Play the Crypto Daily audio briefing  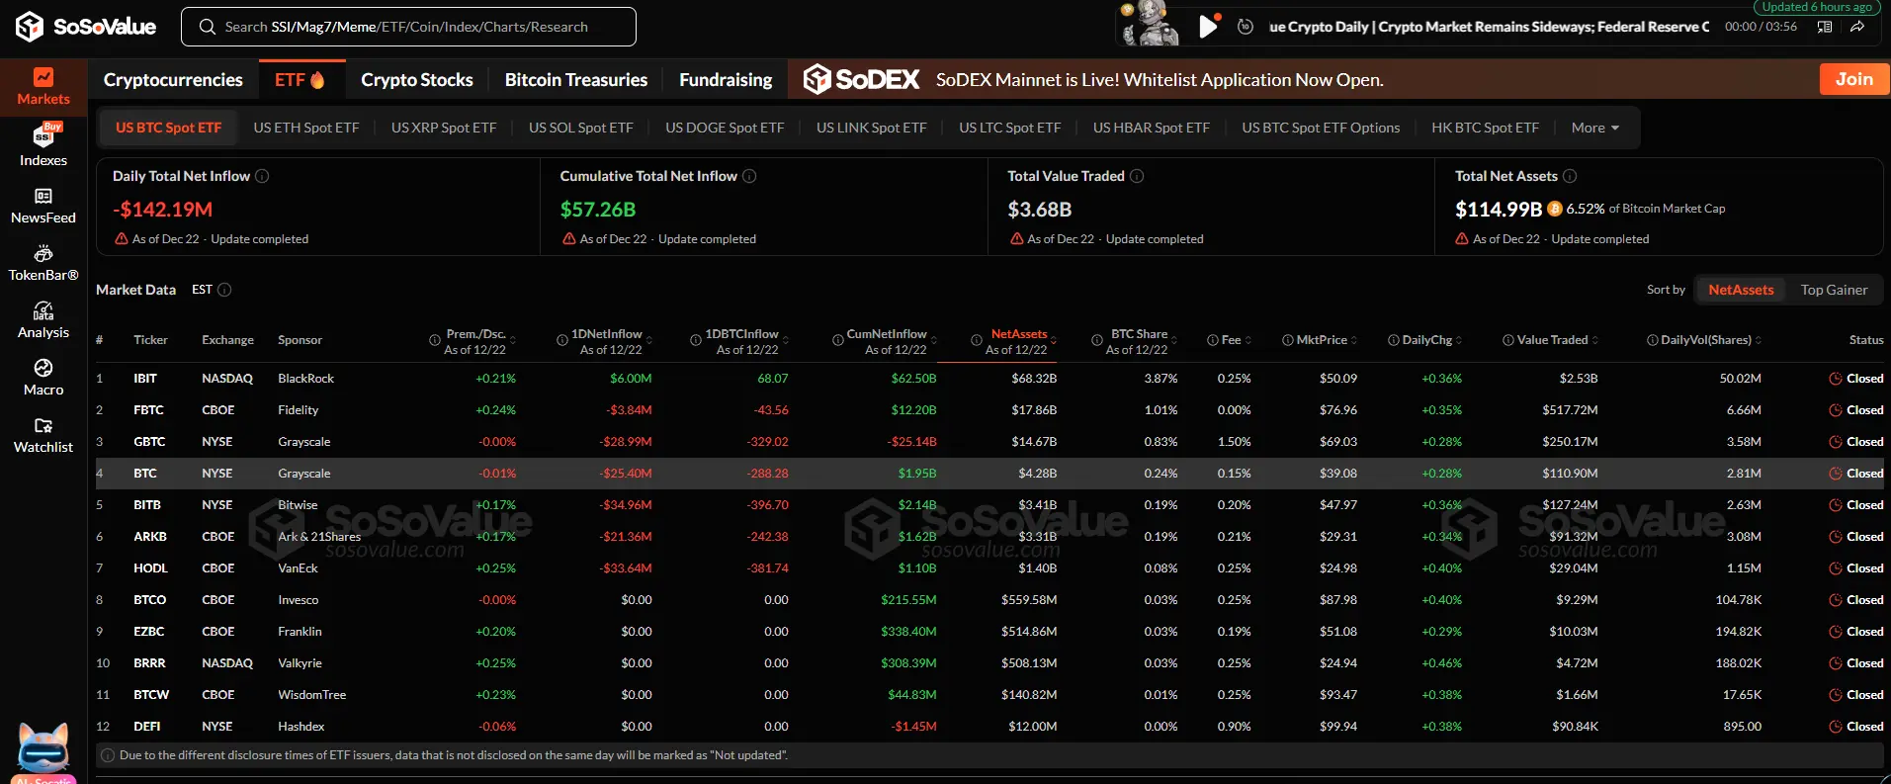click(1207, 27)
